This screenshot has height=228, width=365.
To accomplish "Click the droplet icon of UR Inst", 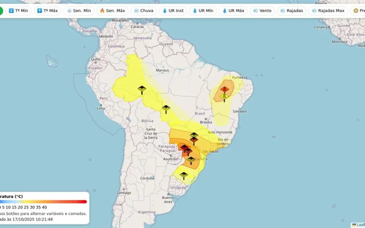I will pyautogui.click(x=165, y=11).
